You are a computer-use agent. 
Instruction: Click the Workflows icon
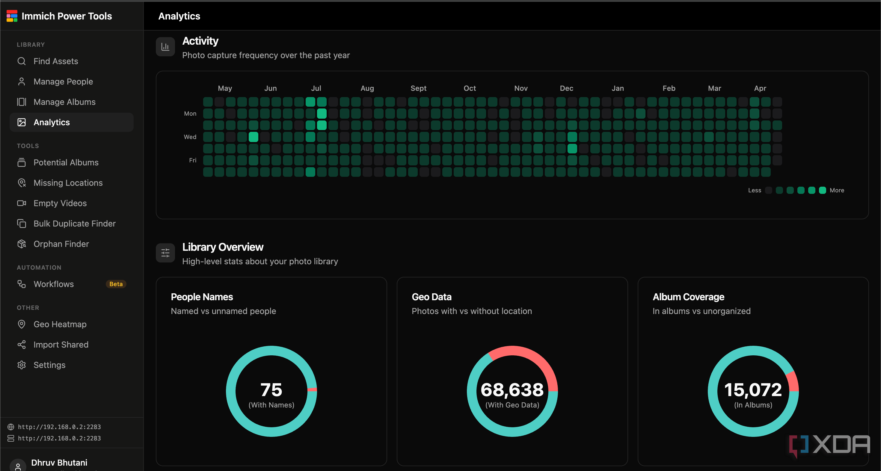click(x=22, y=284)
